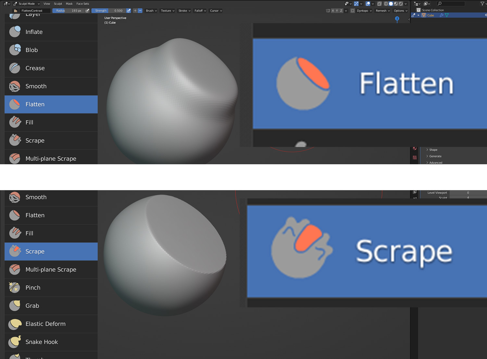Select the Grab brush icon
Image resolution: width=487 pixels, height=359 pixels.
click(14, 305)
